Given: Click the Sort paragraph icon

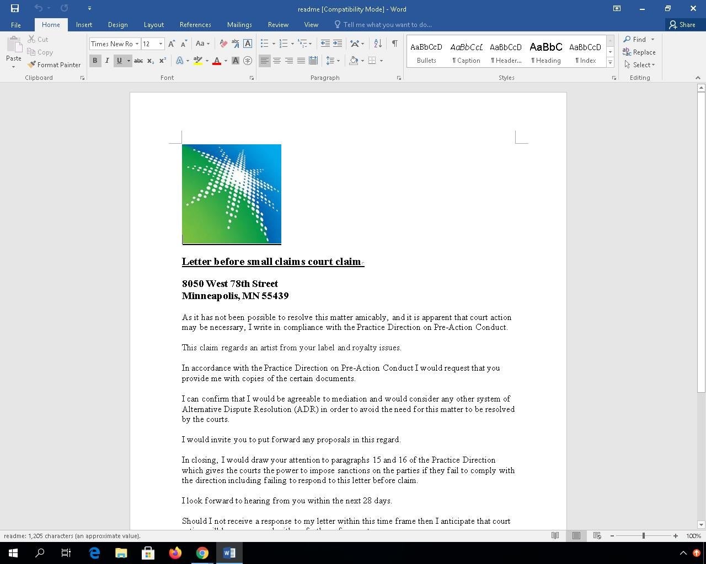Looking at the screenshot, I should pos(378,44).
